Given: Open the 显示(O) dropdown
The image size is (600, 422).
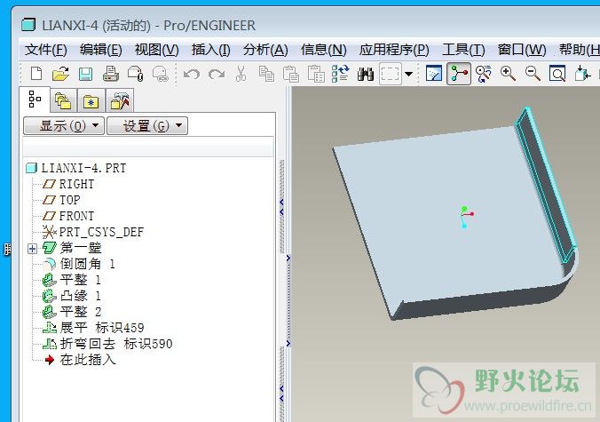Looking at the screenshot, I should [64, 125].
